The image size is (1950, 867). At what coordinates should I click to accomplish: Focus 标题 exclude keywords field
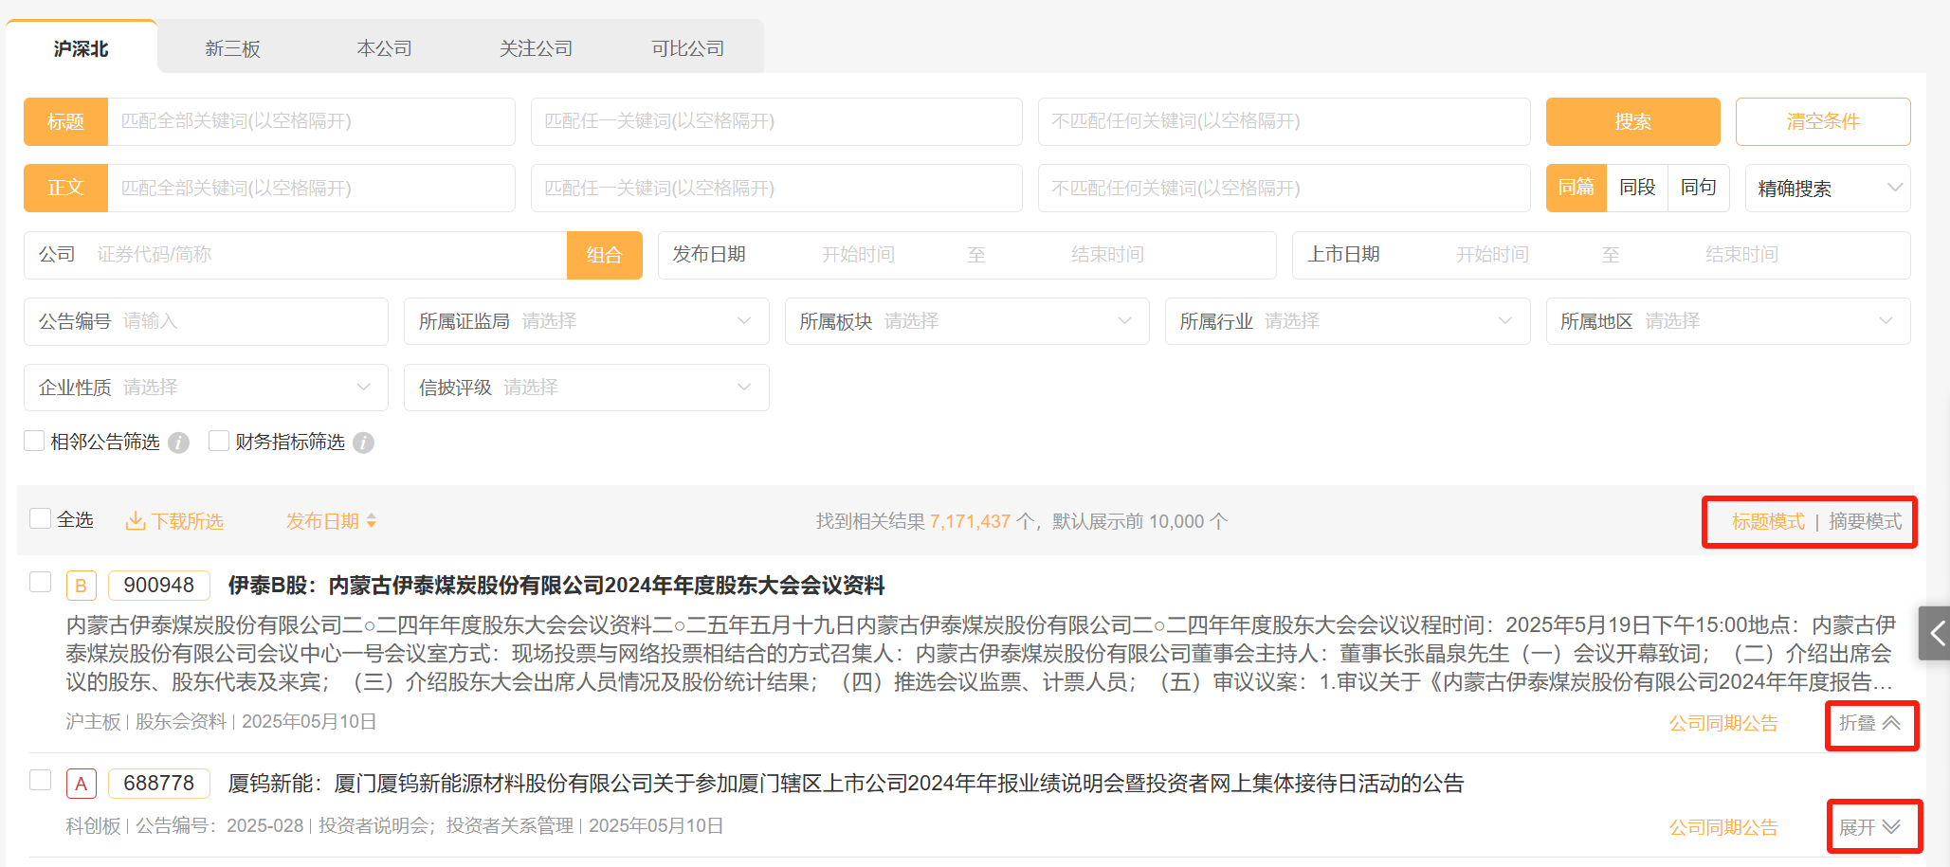1285,121
